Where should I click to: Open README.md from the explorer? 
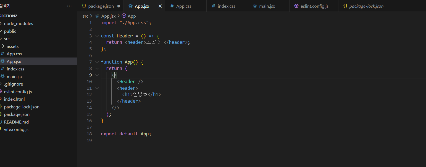(16, 122)
